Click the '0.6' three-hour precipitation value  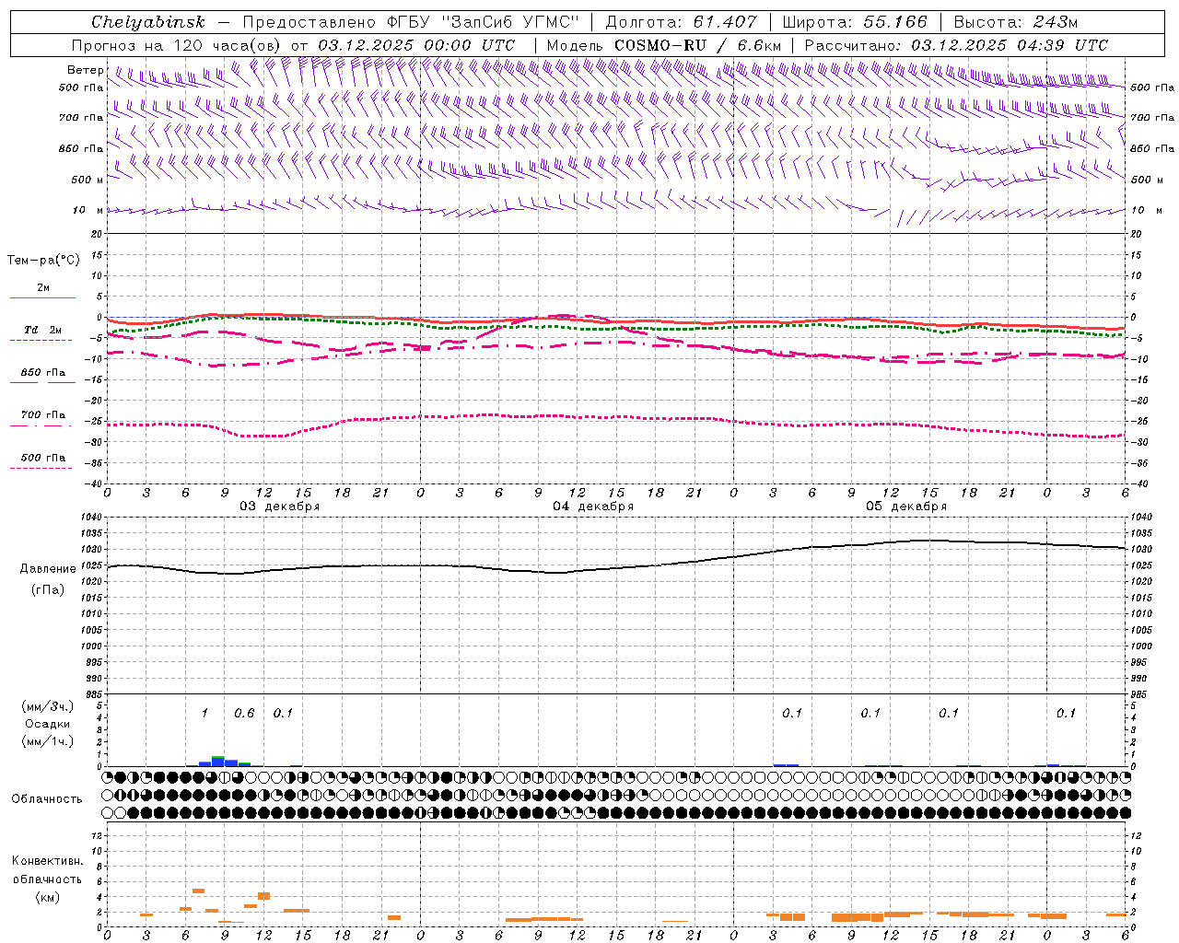tap(244, 714)
